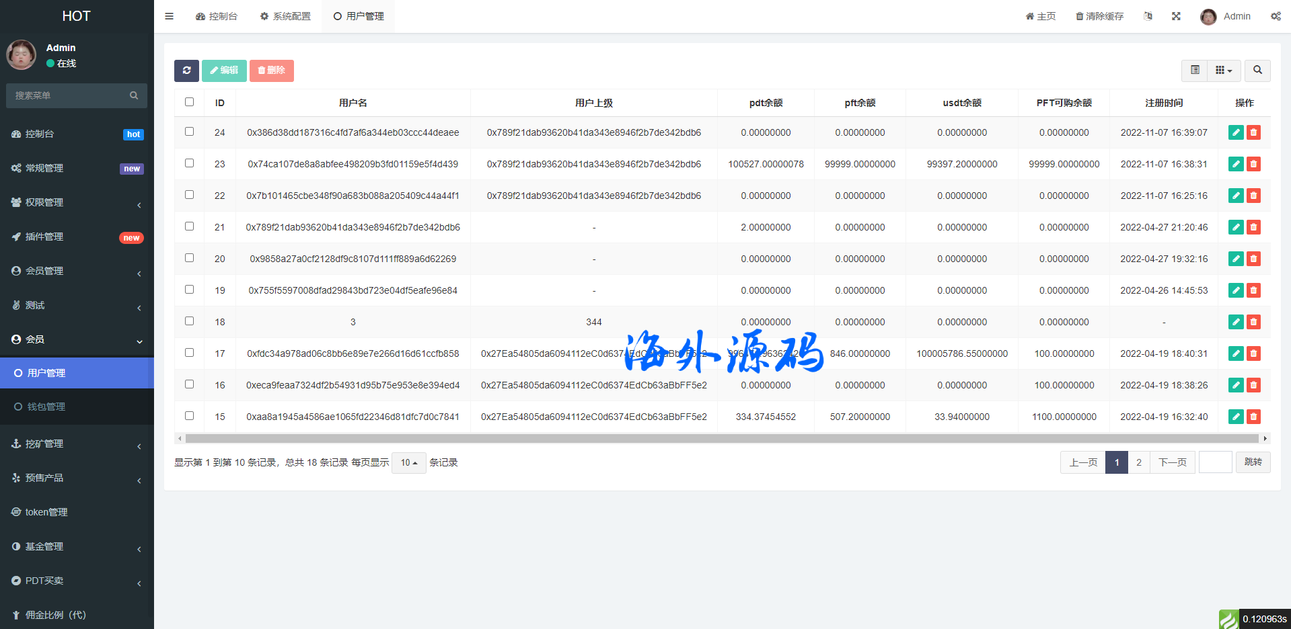Open settings gears icon at top right
The image size is (1291, 629).
coord(1276,16)
